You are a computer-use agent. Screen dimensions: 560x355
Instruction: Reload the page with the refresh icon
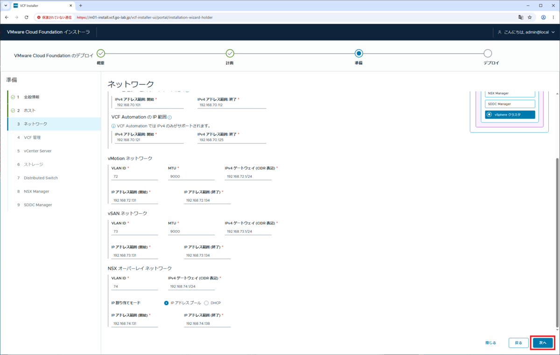(27, 17)
